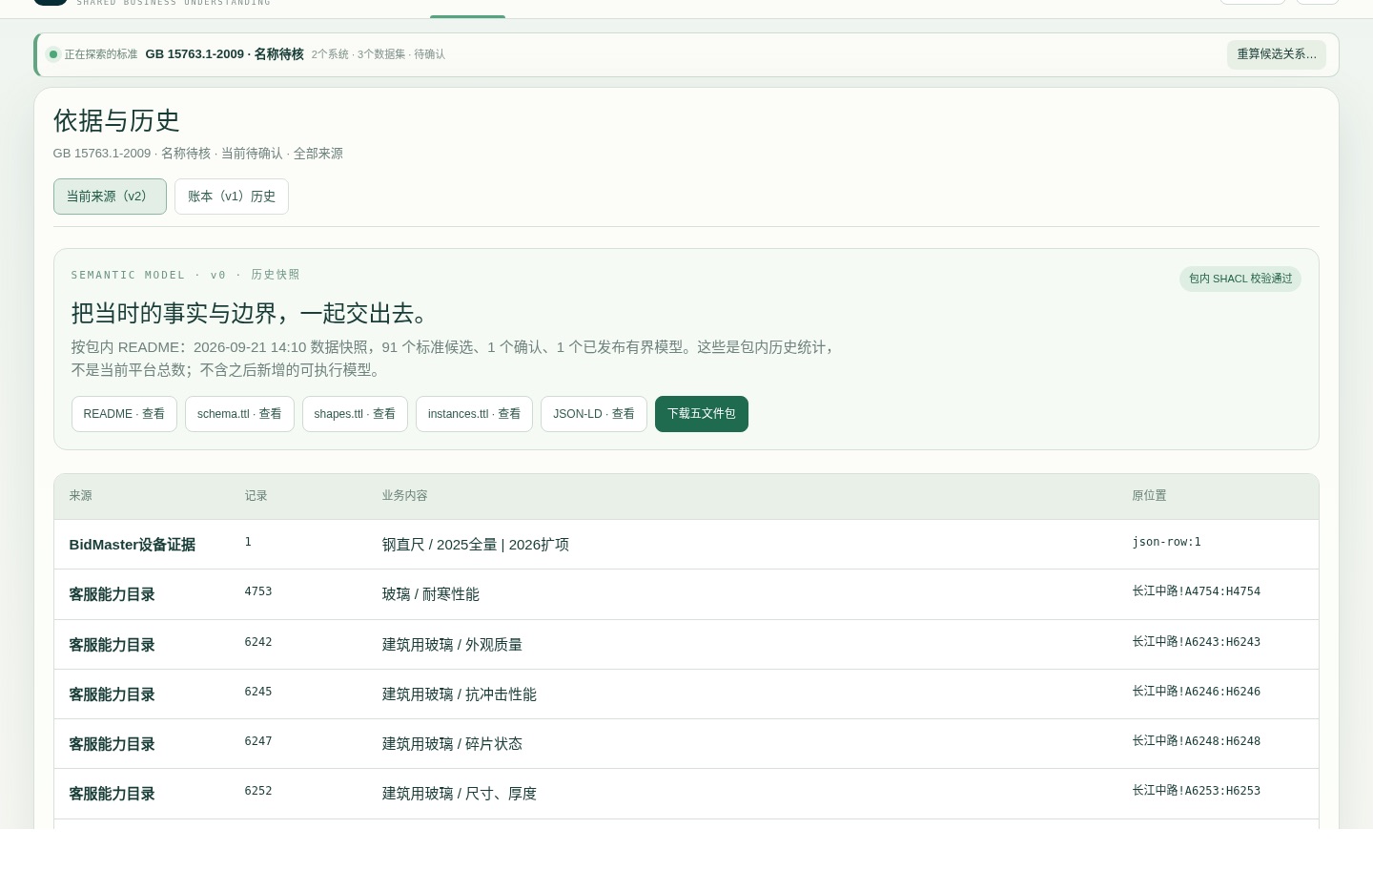This screenshot has width=1373, height=870.
Task: Click the 建筑用玻璃 / 抗冲击性能 cell
Action: [x=460, y=694]
